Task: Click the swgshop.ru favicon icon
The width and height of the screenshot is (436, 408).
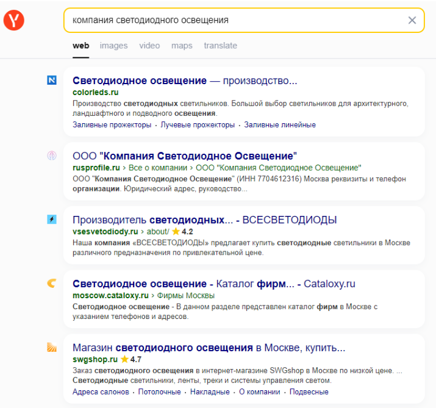Action: [52, 347]
